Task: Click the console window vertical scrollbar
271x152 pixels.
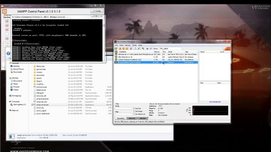Action: point(103,40)
